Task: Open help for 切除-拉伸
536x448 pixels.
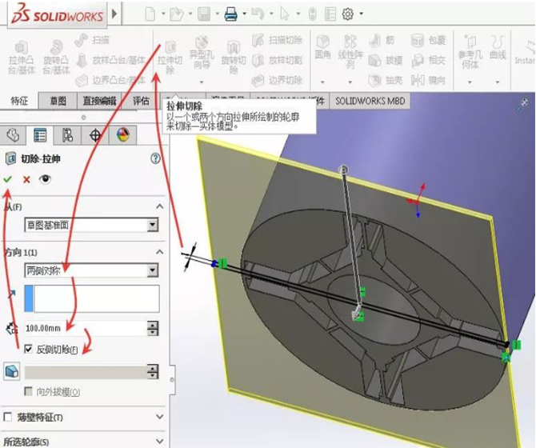Action: tap(155, 158)
